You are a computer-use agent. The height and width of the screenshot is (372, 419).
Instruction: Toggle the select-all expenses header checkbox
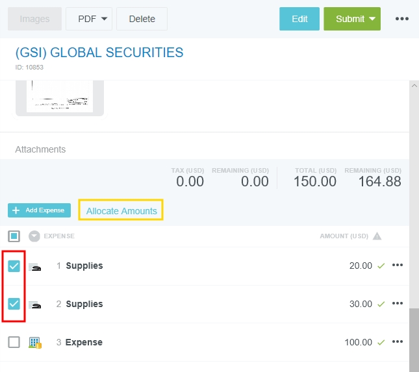click(14, 236)
